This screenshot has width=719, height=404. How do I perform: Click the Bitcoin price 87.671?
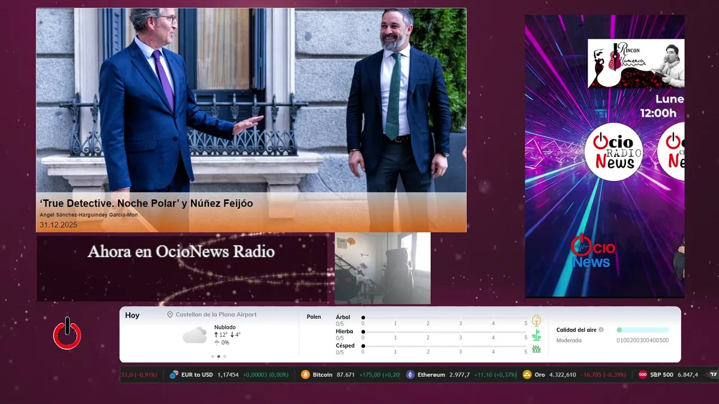click(345, 374)
